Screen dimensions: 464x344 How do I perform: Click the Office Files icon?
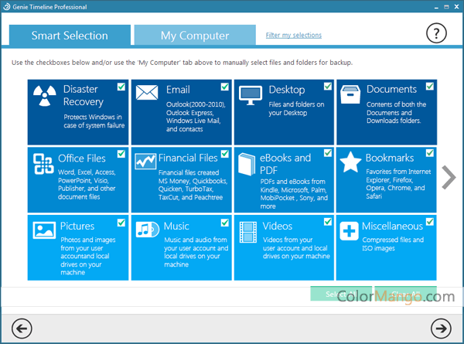coord(43,164)
